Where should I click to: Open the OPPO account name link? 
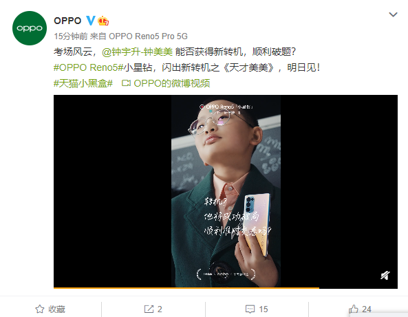pos(67,21)
